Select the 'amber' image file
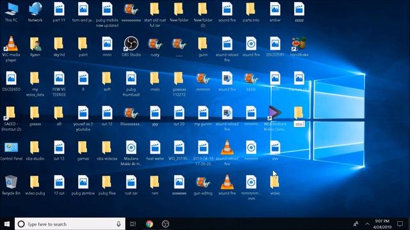Screen dimensions: 410x230 275,11
